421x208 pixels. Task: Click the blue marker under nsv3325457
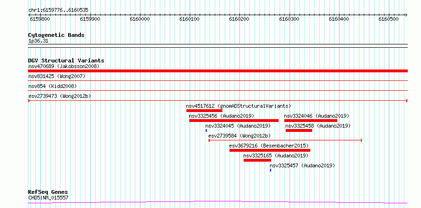click(x=271, y=170)
